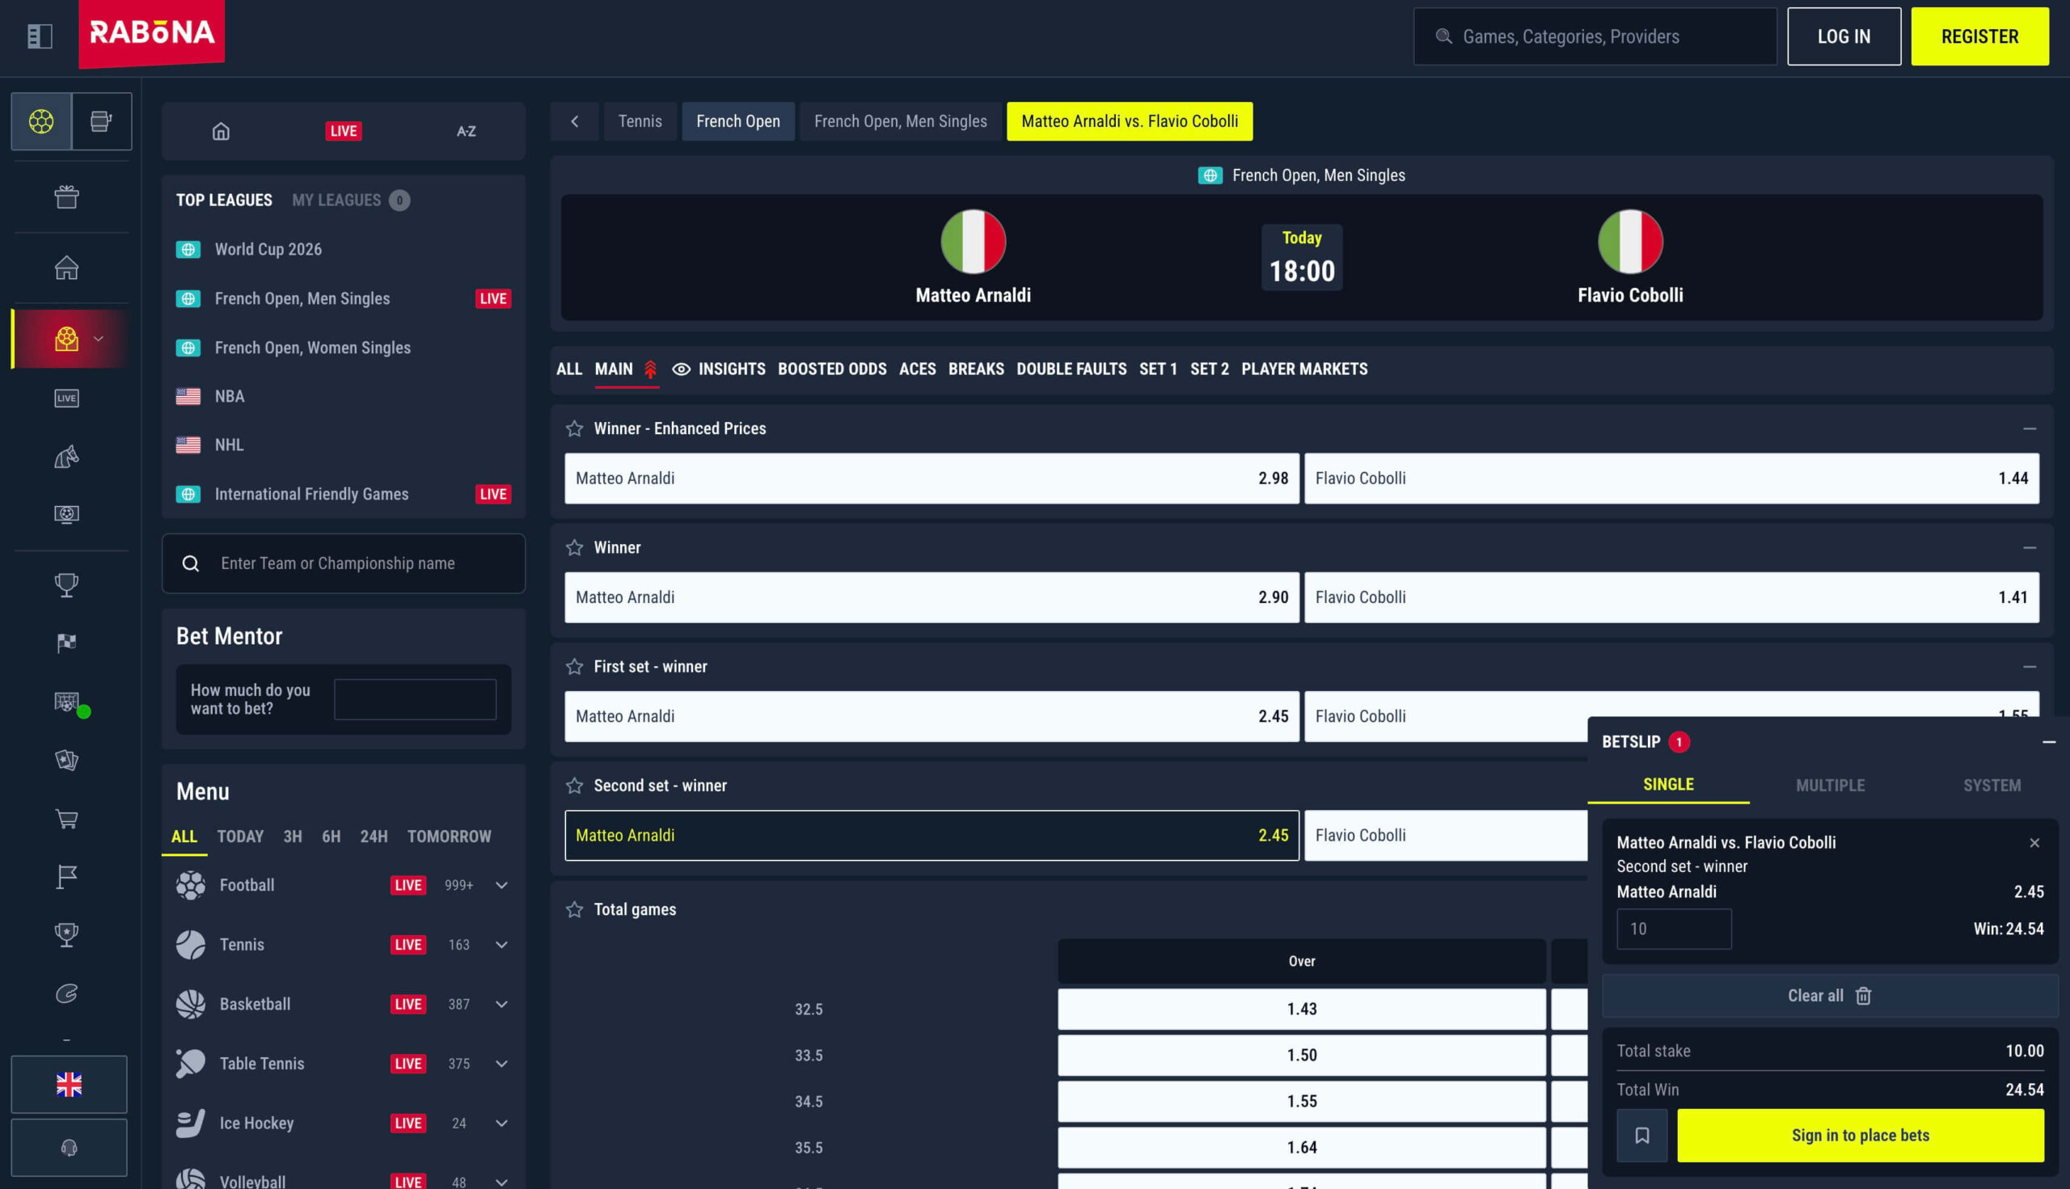Viewport: 2070px width, 1189px height.
Task: Open the BOOSTED ODDS market tab
Action: pyautogui.click(x=831, y=369)
